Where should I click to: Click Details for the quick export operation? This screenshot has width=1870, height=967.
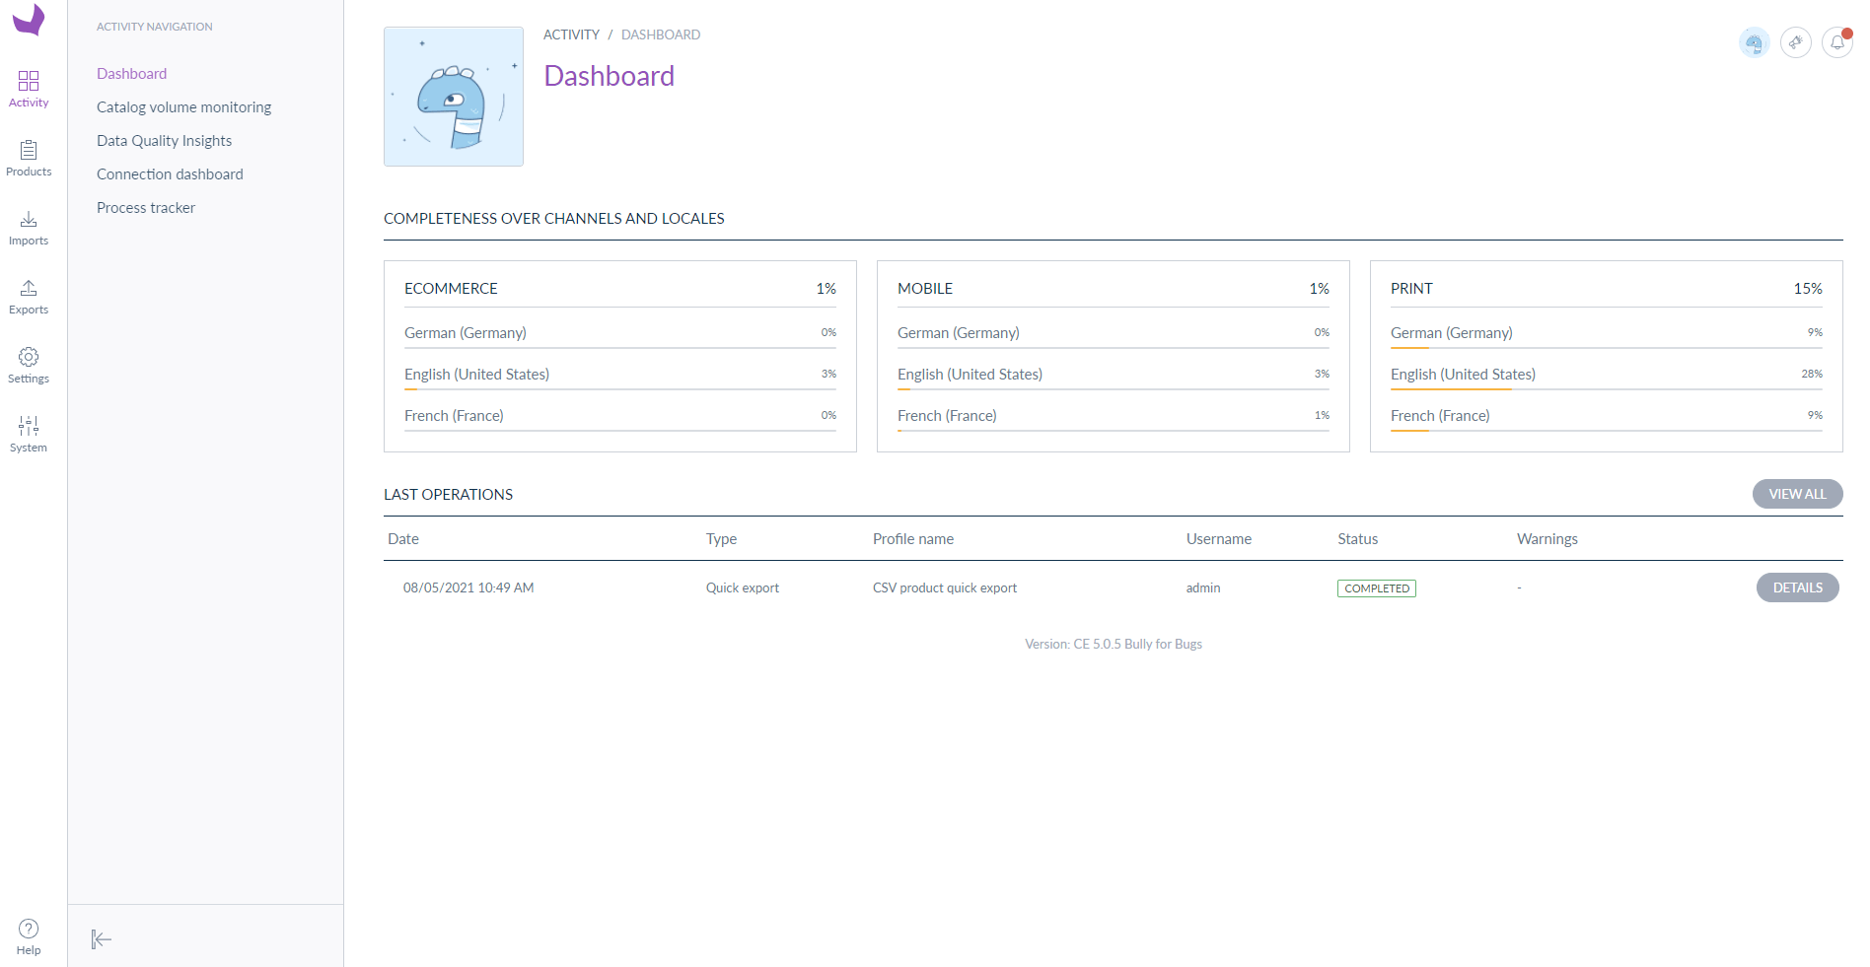pos(1797,587)
